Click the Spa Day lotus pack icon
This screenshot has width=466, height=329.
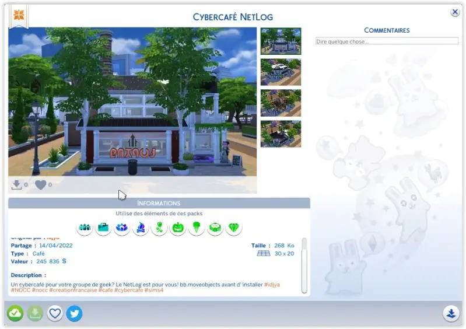pos(122,228)
